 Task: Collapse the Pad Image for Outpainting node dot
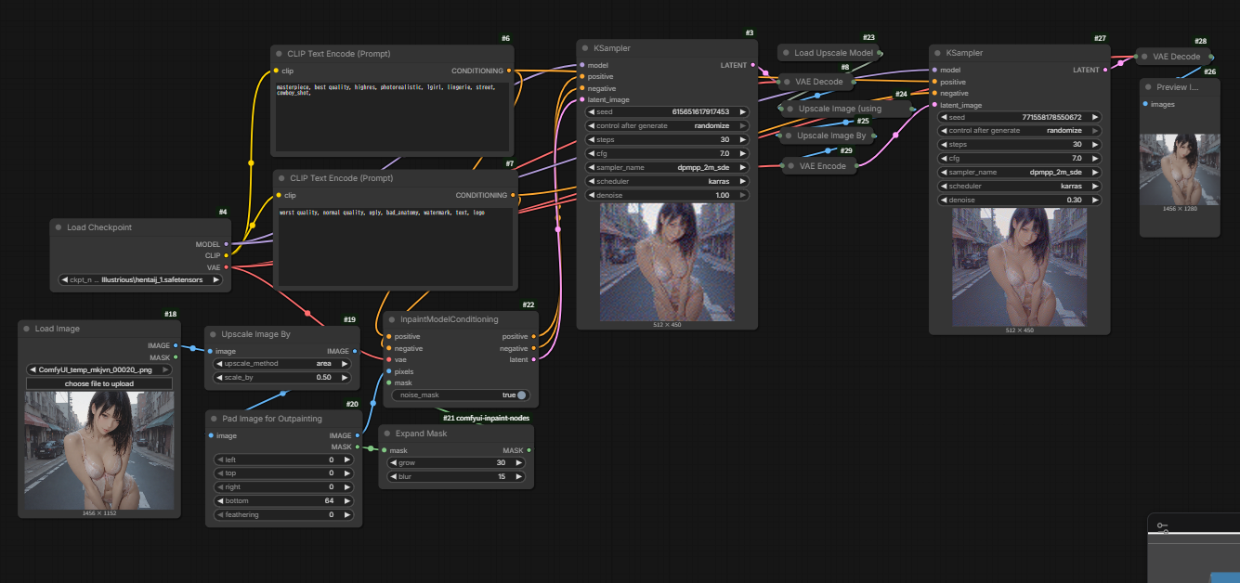tap(214, 419)
